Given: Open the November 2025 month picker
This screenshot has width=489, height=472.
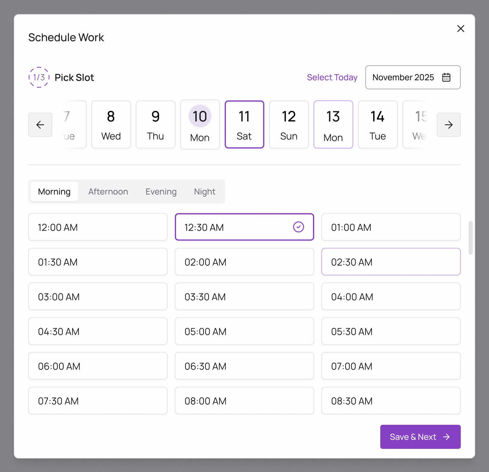Looking at the screenshot, I should tap(413, 77).
